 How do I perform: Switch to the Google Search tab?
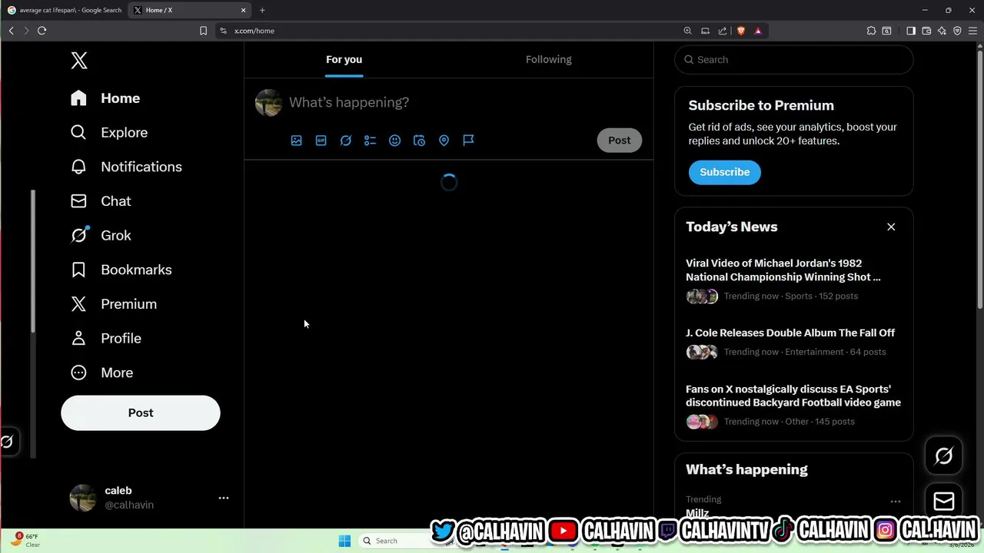[65, 10]
